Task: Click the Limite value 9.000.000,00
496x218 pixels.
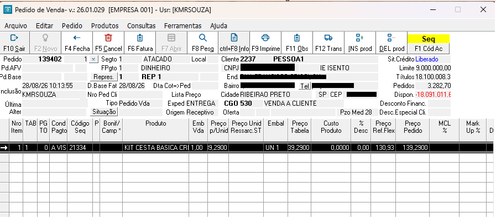Action: 434,68
